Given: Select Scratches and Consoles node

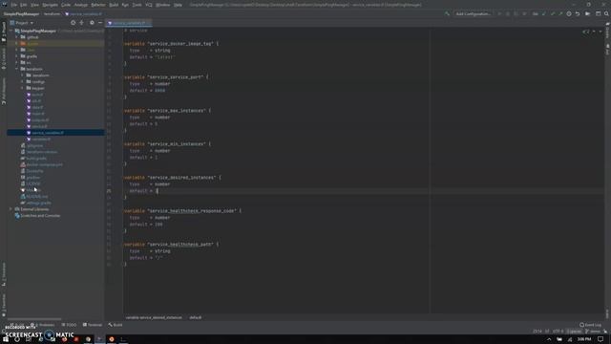Looking at the screenshot, I should [40, 216].
